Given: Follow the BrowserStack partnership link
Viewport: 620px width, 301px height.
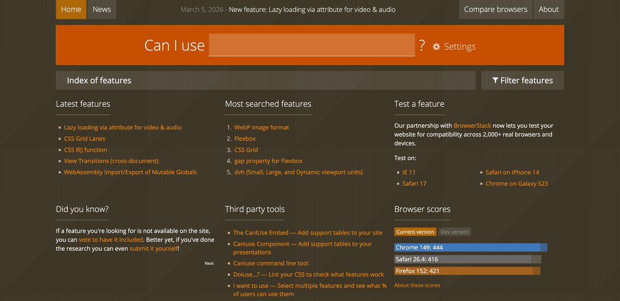Looking at the screenshot, I should (472, 126).
